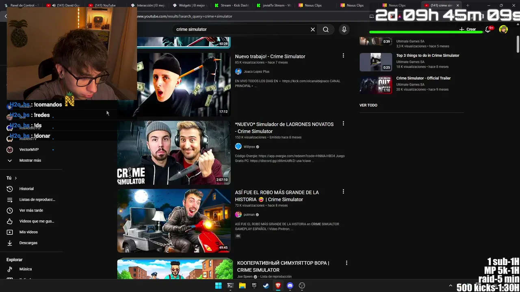This screenshot has width=520, height=292.
Task: Close the active crime simulator tab
Action: (458, 5)
